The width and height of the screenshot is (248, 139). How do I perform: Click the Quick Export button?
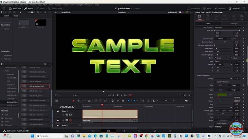(x=193, y=8)
